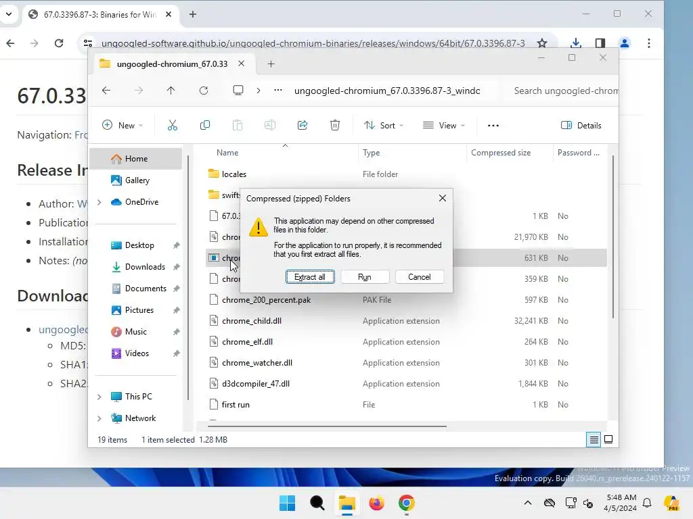The height and width of the screenshot is (519, 693).
Task: Open the See more ellipsis in Explorer toolbar
Action: coord(493,125)
